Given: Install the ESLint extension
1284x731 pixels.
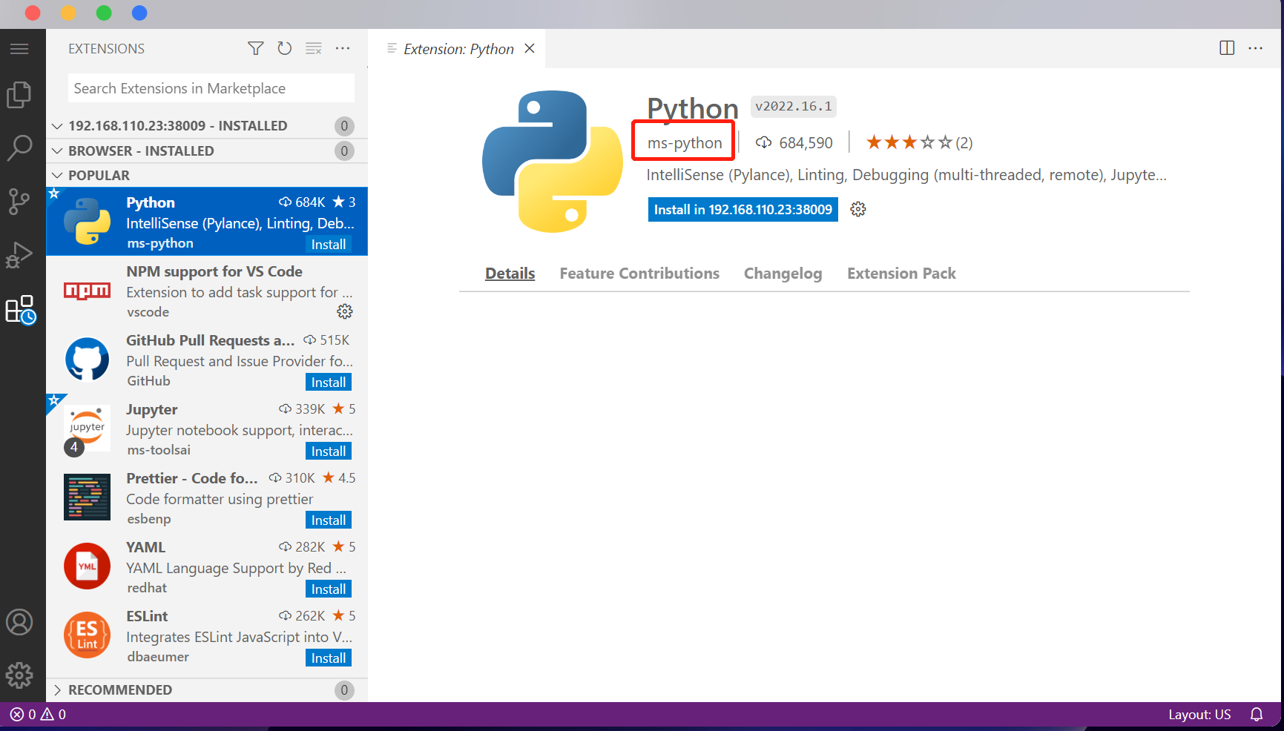Looking at the screenshot, I should 329,658.
